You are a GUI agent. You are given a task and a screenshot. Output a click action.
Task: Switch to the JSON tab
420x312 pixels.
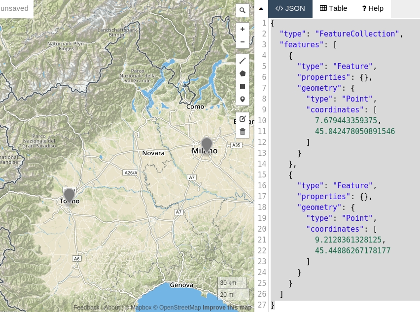290,8
